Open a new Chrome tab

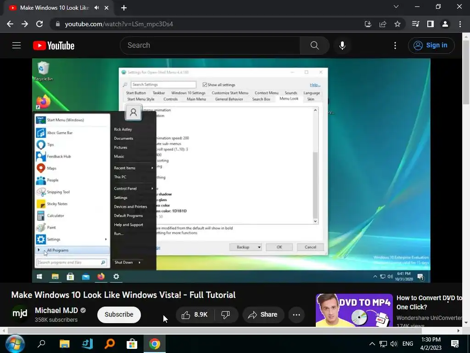tap(124, 8)
